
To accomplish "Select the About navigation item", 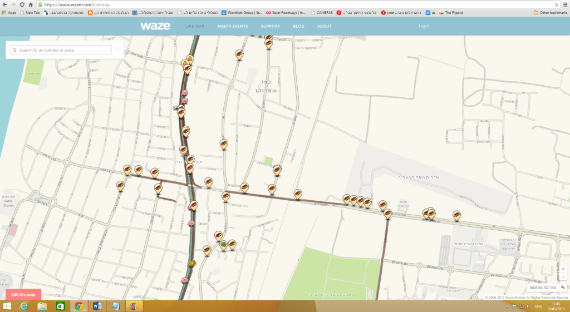I will [x=324, y=26].
